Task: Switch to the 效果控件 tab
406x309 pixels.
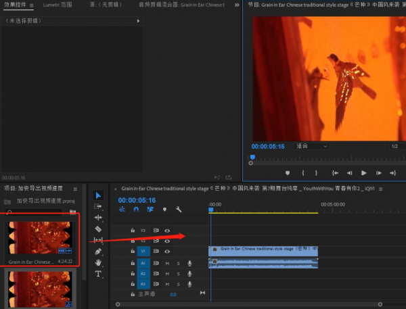Action: pos(15,5)
